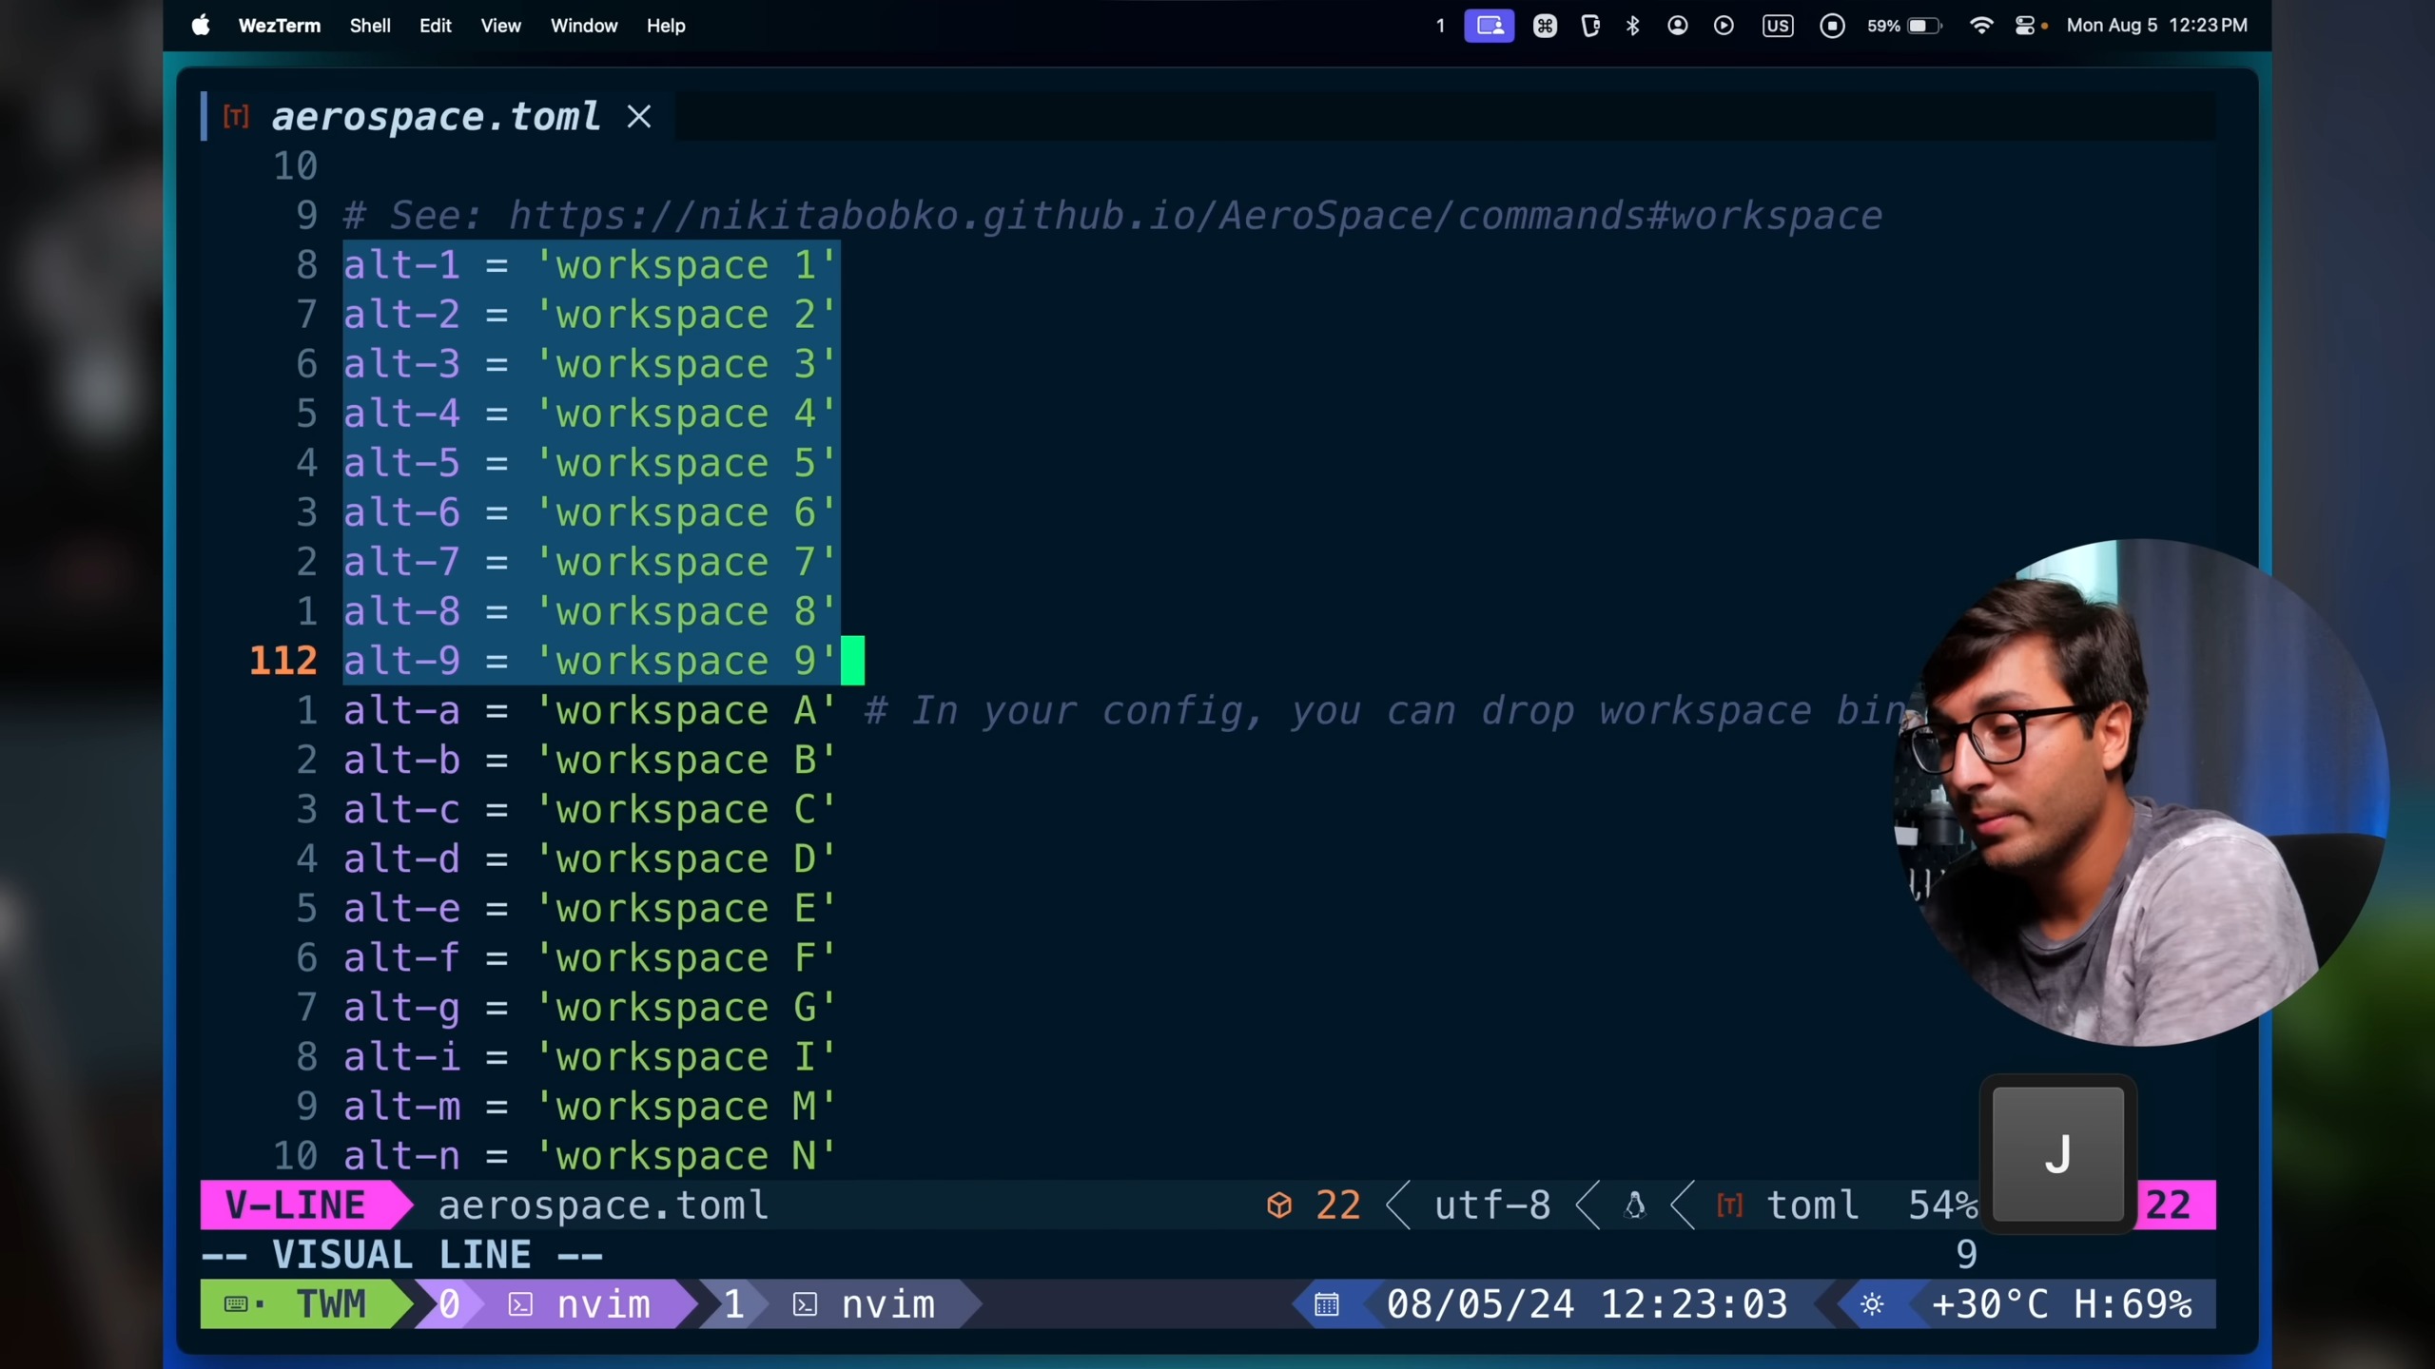2435x1369 pixels.
Task: Click the calendar icon in tmux status
Action: pos(1327,1304)
